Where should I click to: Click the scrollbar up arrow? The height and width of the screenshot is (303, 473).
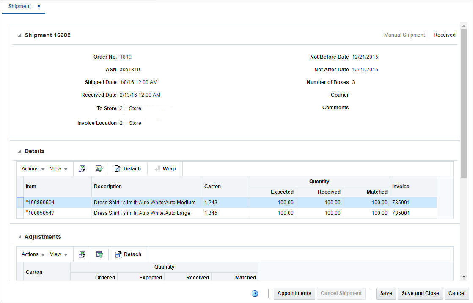(464, 26)
